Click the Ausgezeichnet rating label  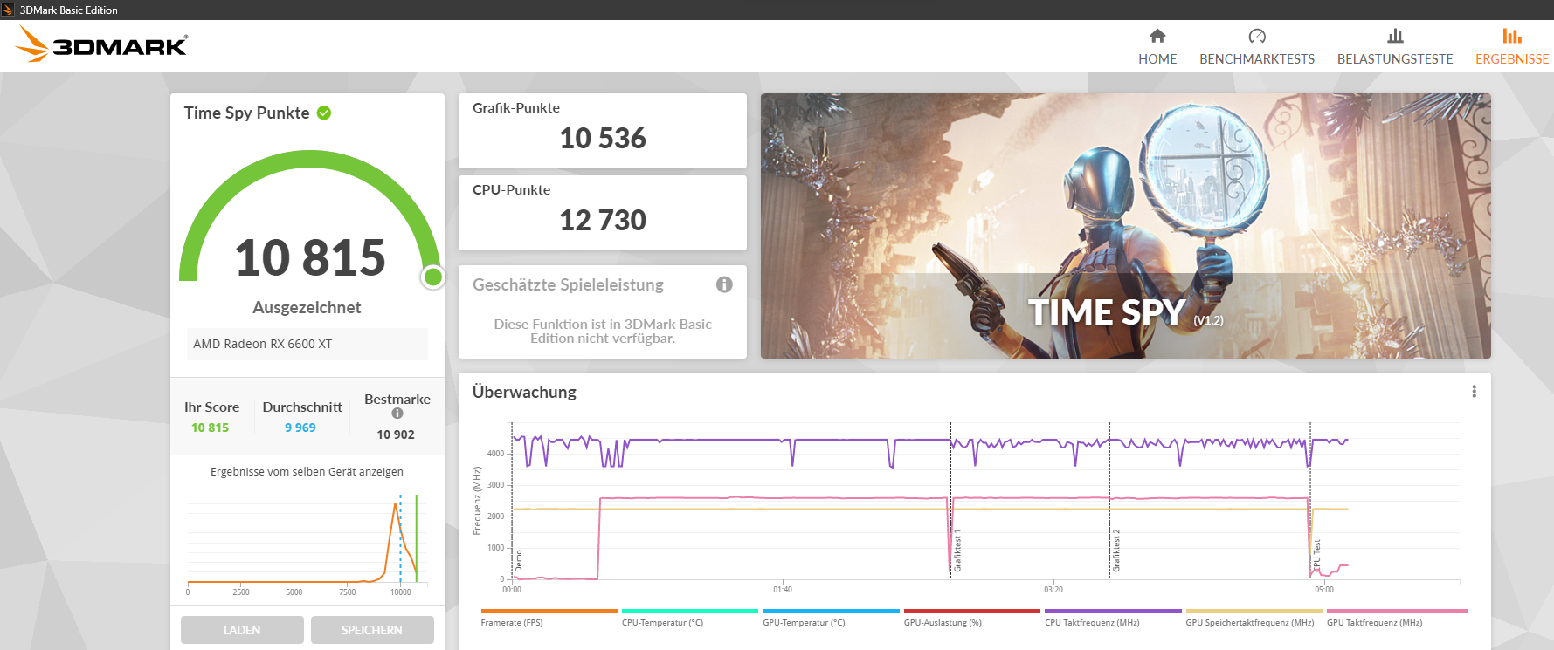[x=307, y=307]
